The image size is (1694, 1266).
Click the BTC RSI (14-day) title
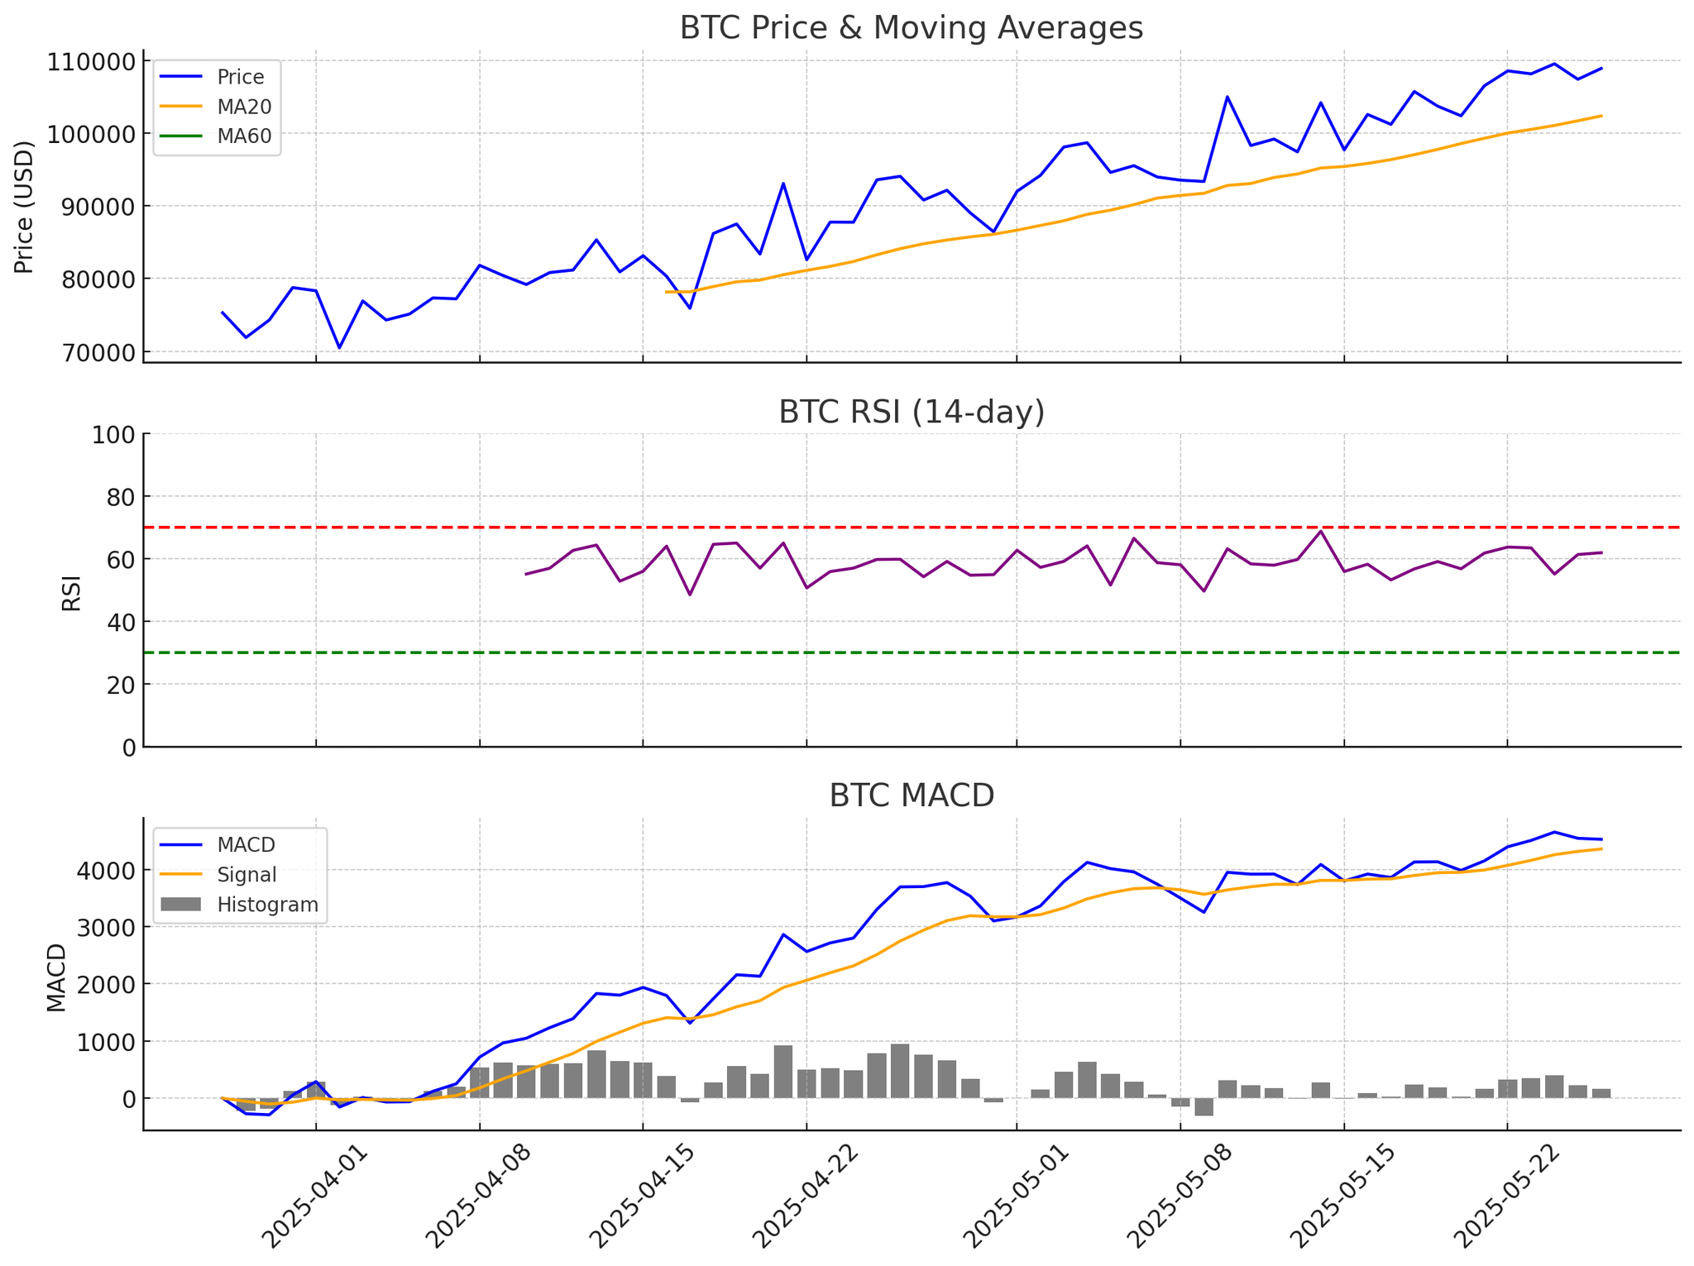[911, 413]
